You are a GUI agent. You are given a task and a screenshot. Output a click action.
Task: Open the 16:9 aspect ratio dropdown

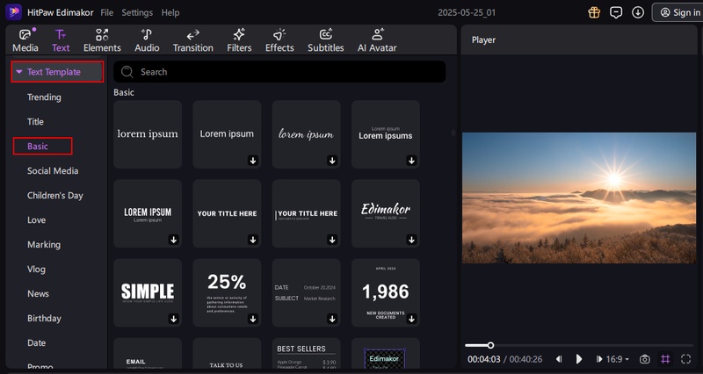tap(617, 359)
